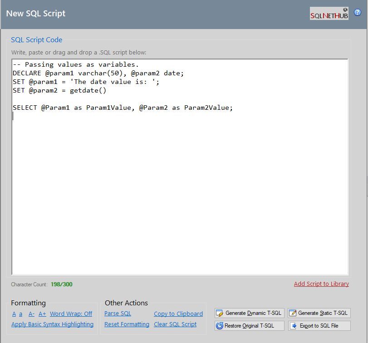368x343 pixels.
Task: Copy script using Copy to Clipboard
Action: click(178, 314)
